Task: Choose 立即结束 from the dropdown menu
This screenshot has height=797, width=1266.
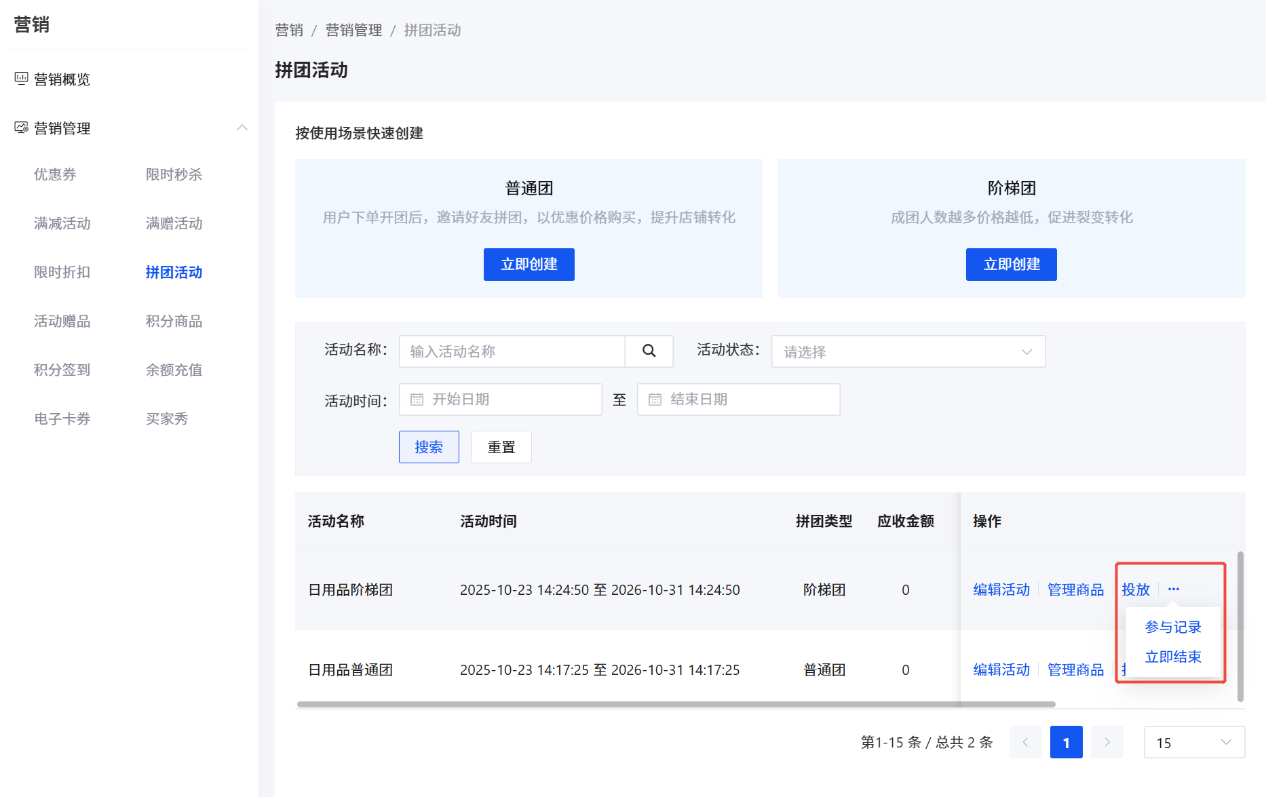Action: [1172, 657]
